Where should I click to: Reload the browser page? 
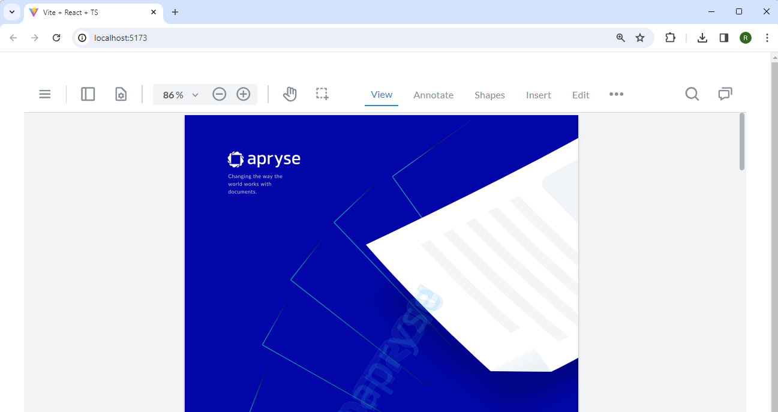(56, 38)
